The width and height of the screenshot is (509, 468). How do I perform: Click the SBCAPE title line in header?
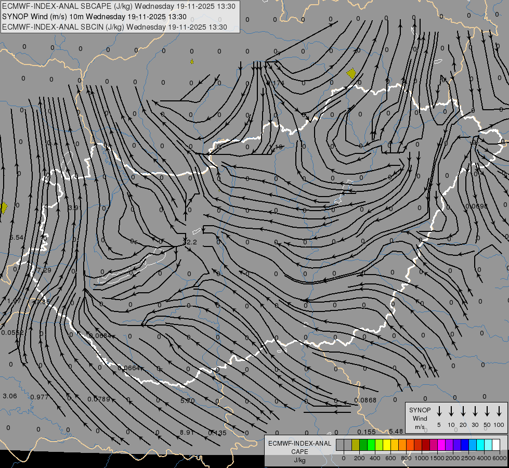119,6
